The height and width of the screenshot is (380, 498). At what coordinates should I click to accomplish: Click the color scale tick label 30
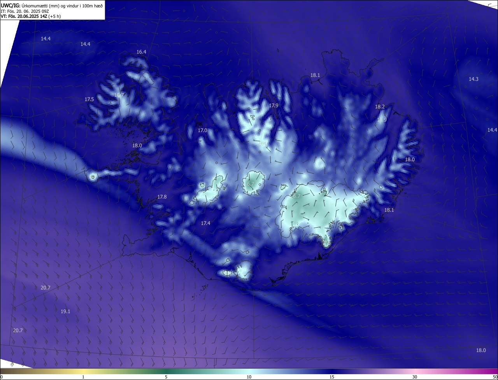415,377
